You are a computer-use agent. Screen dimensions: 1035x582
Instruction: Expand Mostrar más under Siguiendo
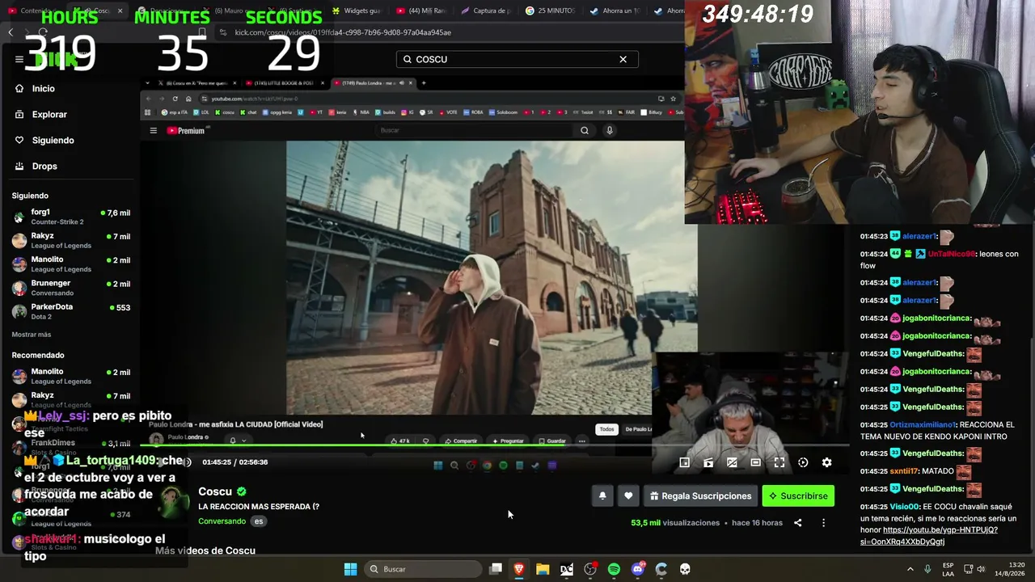coord(32,335)
